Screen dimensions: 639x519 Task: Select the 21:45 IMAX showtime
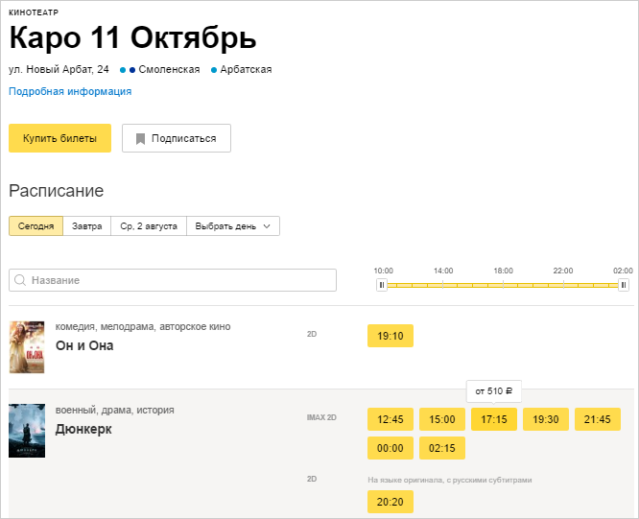[598, 419]
